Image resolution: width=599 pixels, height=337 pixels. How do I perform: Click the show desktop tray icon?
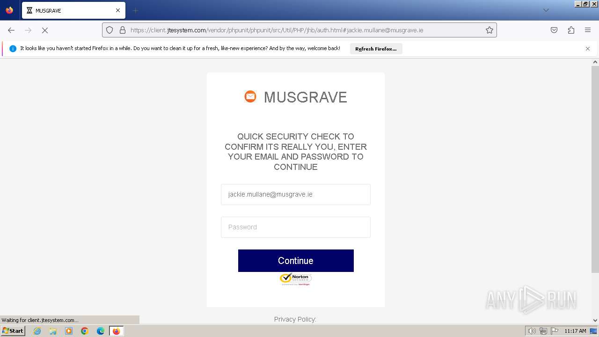coord(593,331)
